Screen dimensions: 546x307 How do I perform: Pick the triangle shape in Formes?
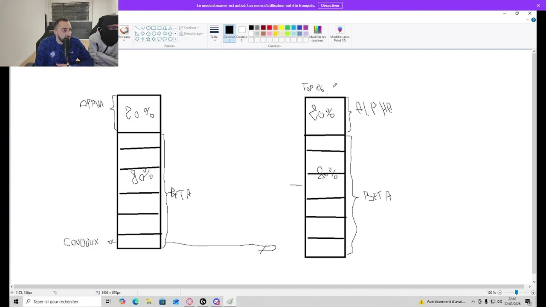(x=170, y=28)
